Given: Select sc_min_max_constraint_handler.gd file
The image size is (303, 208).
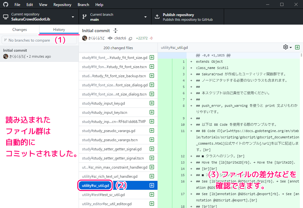Looking at the screenshot, I should pos(118,167).
